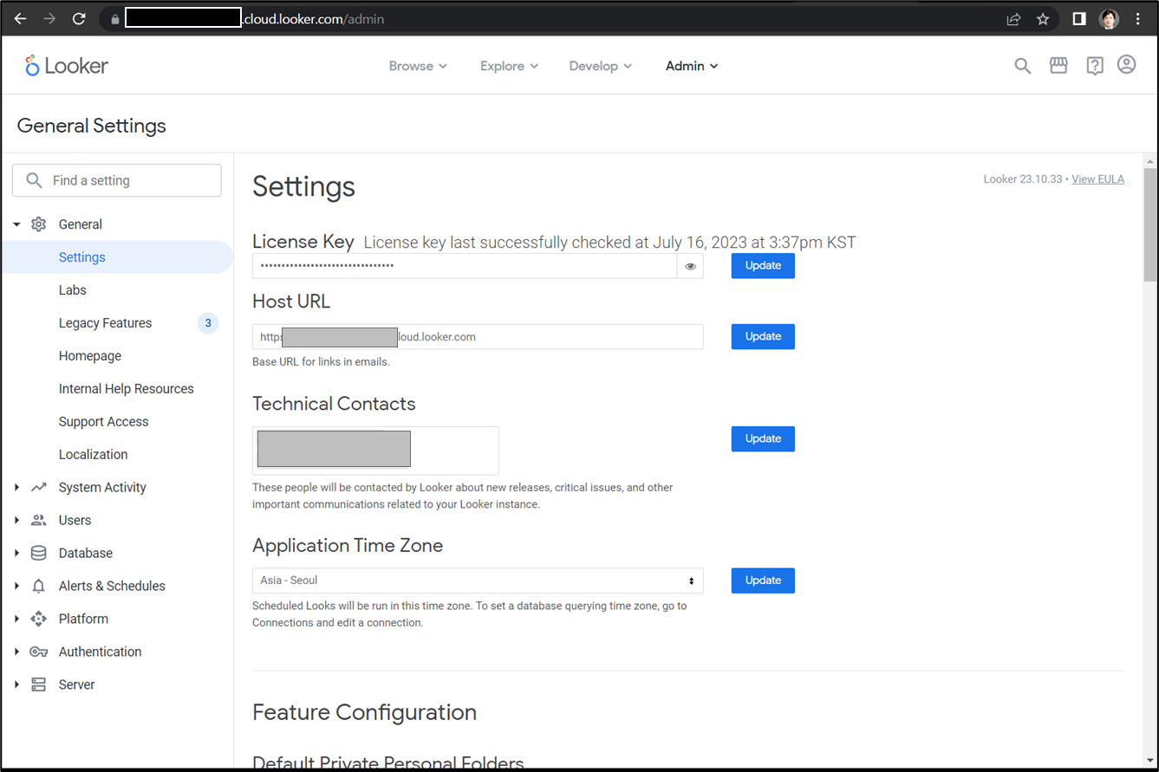Click the site lock icon in address bar
The width and height of the screenshot is (1159, 772).
(x=115, y=19)
